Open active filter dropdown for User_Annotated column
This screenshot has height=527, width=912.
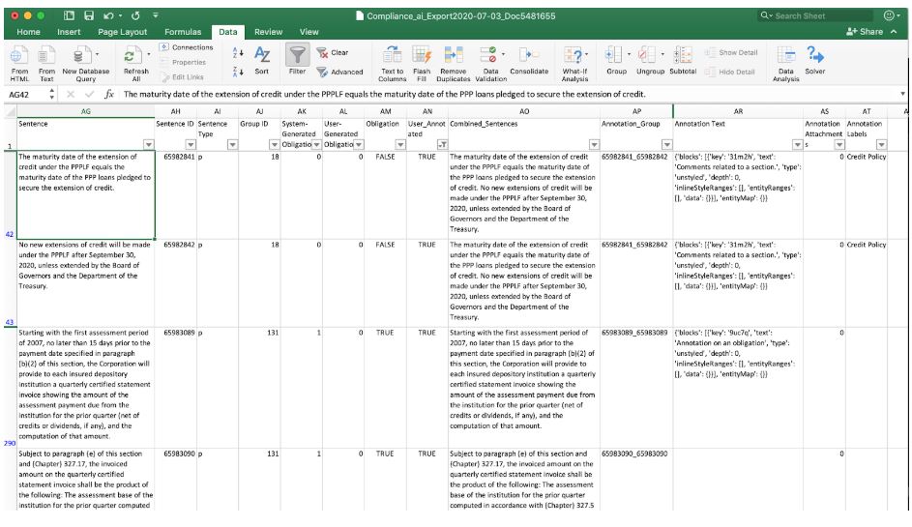tap(442, 144)
